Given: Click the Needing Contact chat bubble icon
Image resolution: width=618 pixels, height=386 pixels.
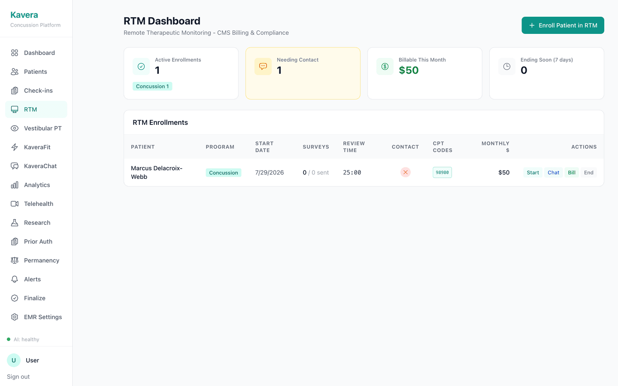Looking at the screenshot, I should click(x=263, y=66).
